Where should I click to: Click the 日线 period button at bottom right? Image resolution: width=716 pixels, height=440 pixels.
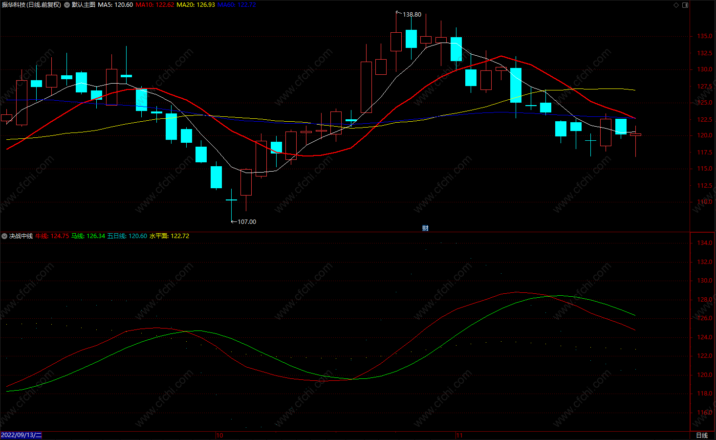click(x=702, y=435)
